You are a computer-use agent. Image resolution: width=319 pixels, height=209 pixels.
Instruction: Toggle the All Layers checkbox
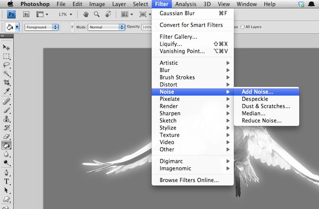click(242, 27)
